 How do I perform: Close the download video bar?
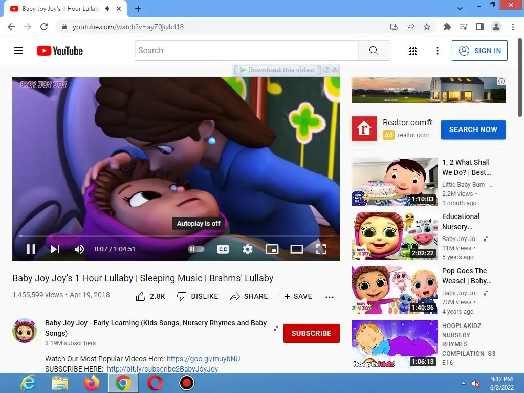point(335,69)
